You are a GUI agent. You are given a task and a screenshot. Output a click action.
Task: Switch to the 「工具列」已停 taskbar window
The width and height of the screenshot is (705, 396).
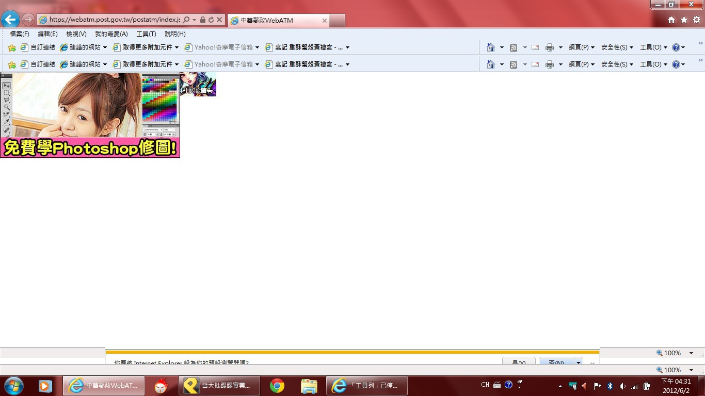point(367,386)
